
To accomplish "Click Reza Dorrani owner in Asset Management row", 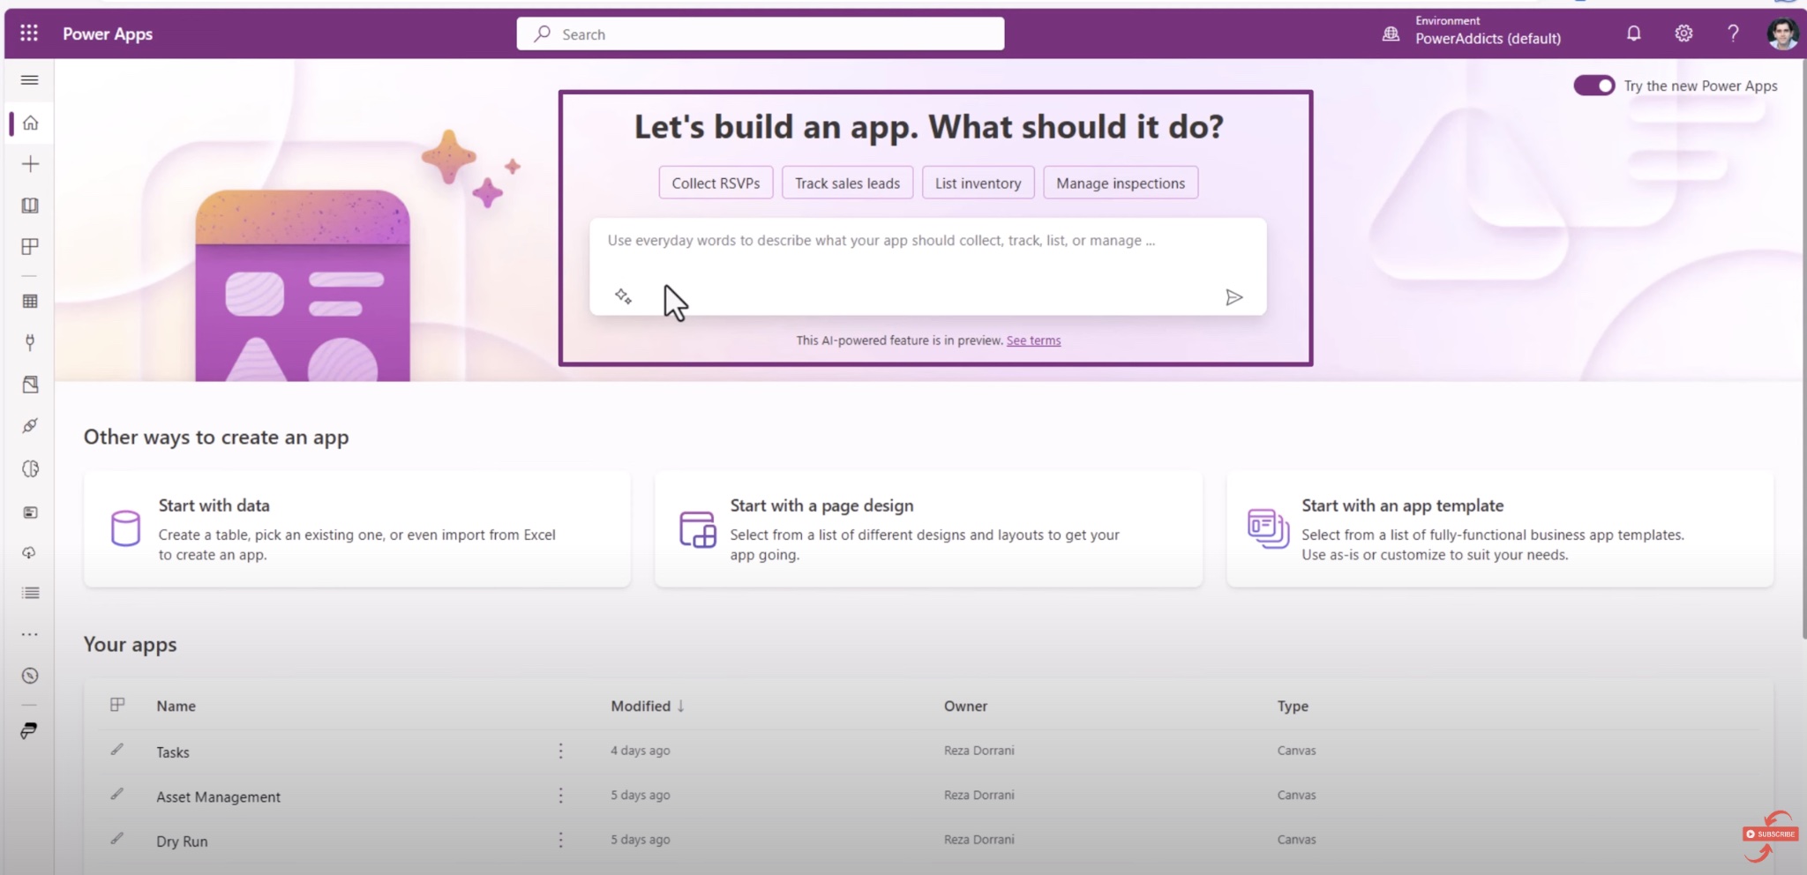I will coord(978,795).
